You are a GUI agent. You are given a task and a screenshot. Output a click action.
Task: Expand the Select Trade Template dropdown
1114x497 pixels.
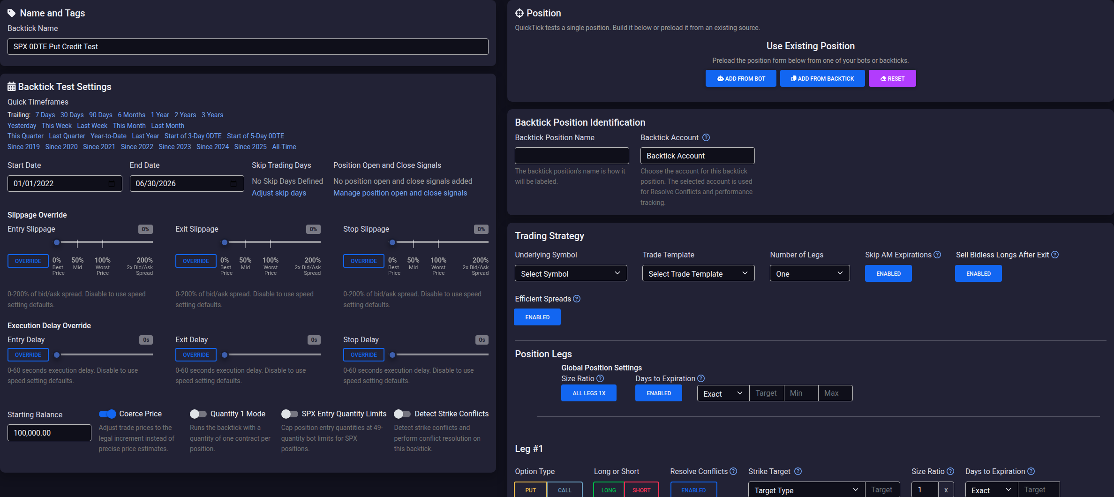coord(698,273)
